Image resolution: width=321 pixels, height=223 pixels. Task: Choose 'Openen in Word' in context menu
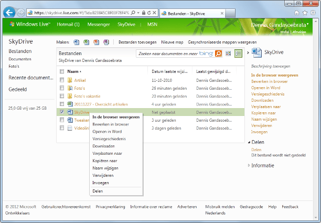tap(107, 132)
